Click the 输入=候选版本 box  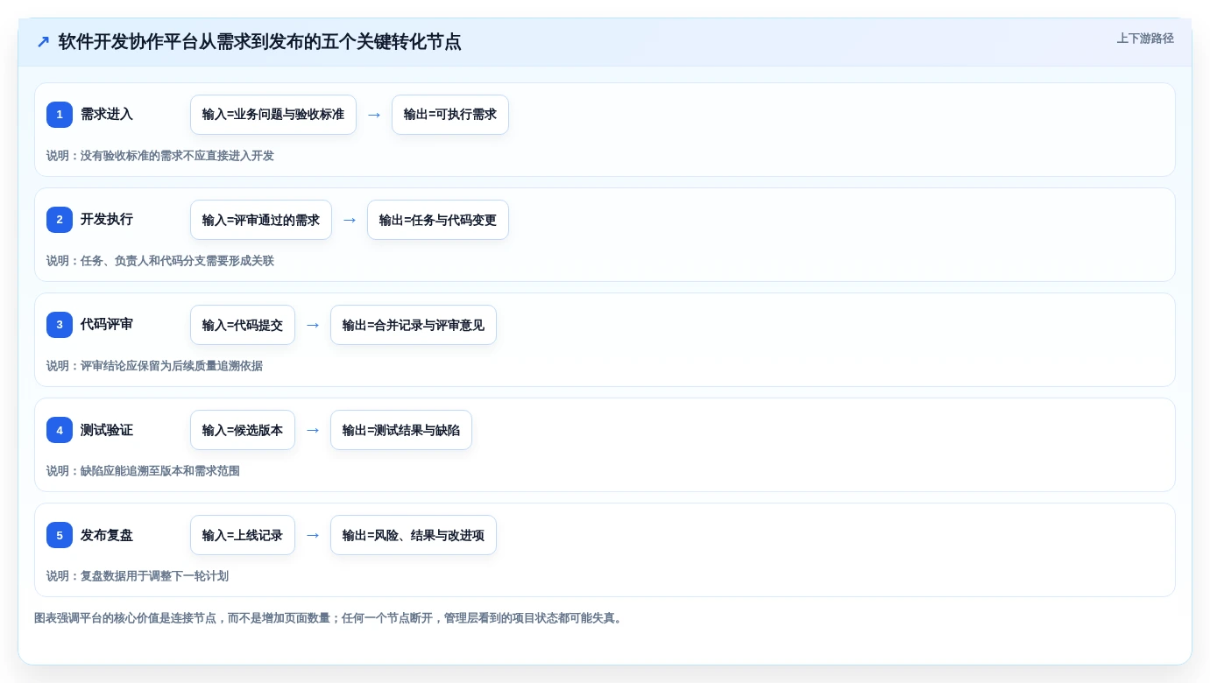pyautogui.click(x=243, y=430)
